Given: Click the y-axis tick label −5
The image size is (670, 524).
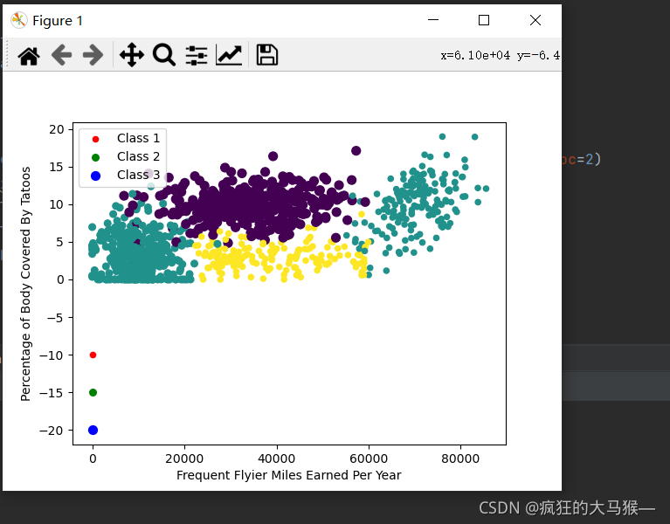Looking at the screenshot, I should (54, 318).
